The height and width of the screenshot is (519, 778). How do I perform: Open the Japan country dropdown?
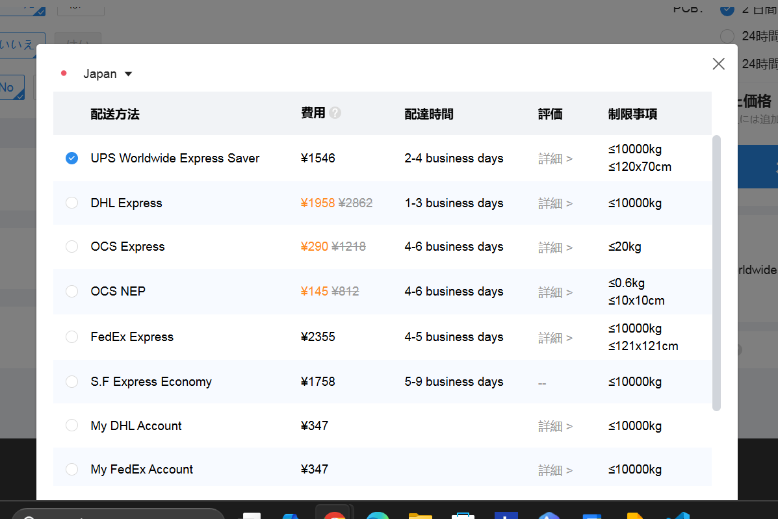tap(107, 74)
